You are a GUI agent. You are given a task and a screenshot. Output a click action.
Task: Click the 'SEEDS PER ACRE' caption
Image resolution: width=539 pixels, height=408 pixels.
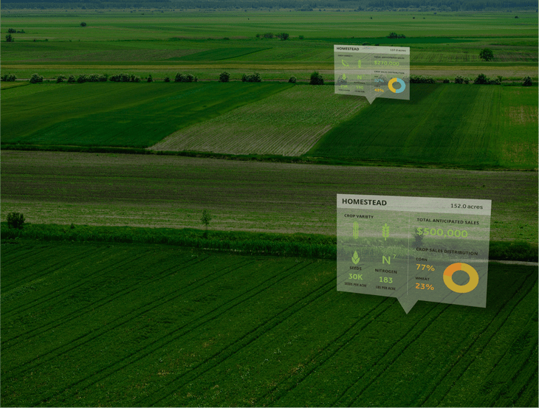point(355,285)
